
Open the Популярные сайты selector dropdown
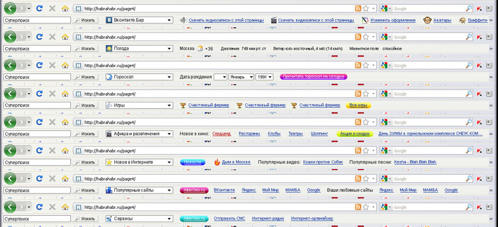click(x=139, y=190)
